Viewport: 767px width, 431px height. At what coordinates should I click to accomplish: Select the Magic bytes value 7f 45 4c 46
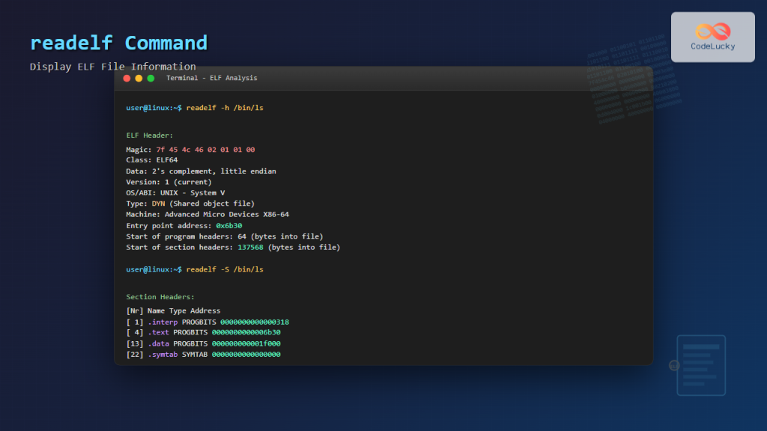click(178, 149)
